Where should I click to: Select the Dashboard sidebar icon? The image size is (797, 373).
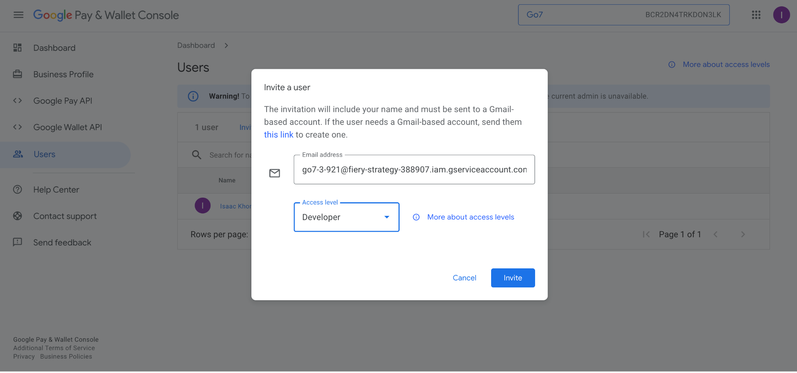pos(17,47)
